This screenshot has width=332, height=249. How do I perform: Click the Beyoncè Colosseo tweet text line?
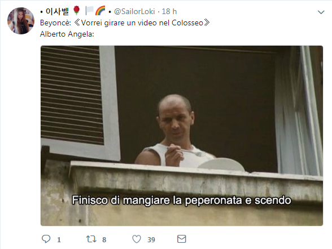pyautogui.click(x=125, y=23)
